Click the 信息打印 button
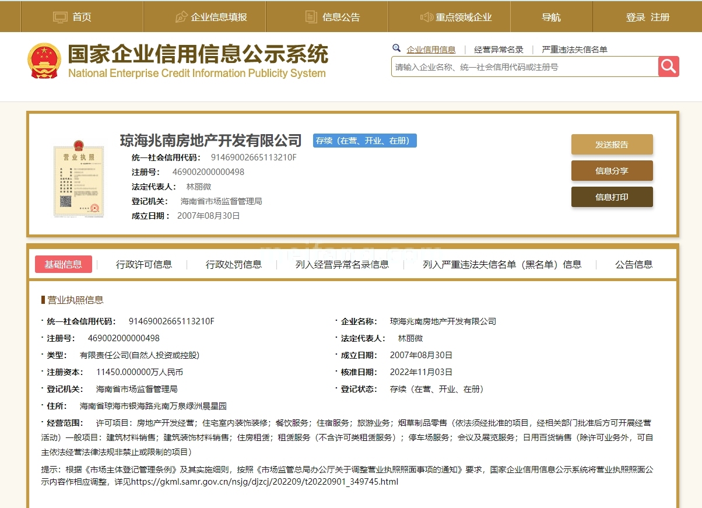702x508 pixels. click(612, 197)
